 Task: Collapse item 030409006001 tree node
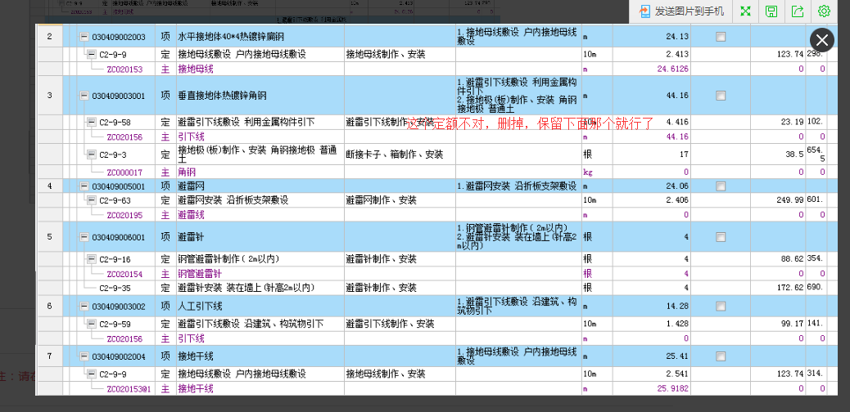click(84, 237)
